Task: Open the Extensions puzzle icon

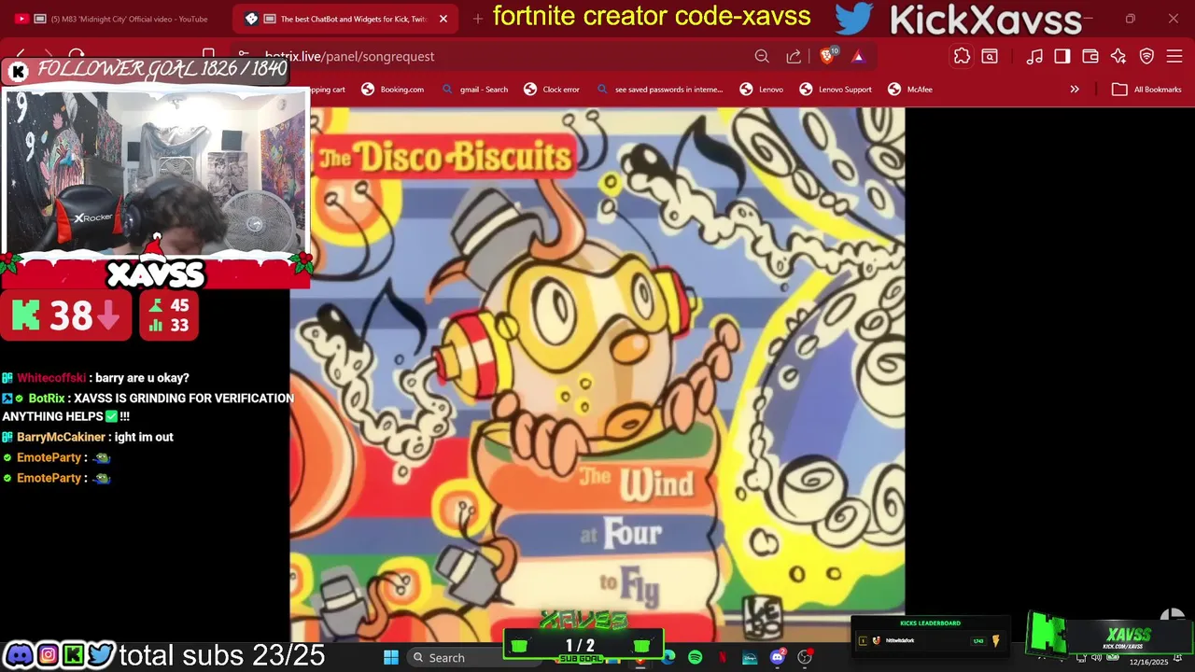Action: pos(962,56)
